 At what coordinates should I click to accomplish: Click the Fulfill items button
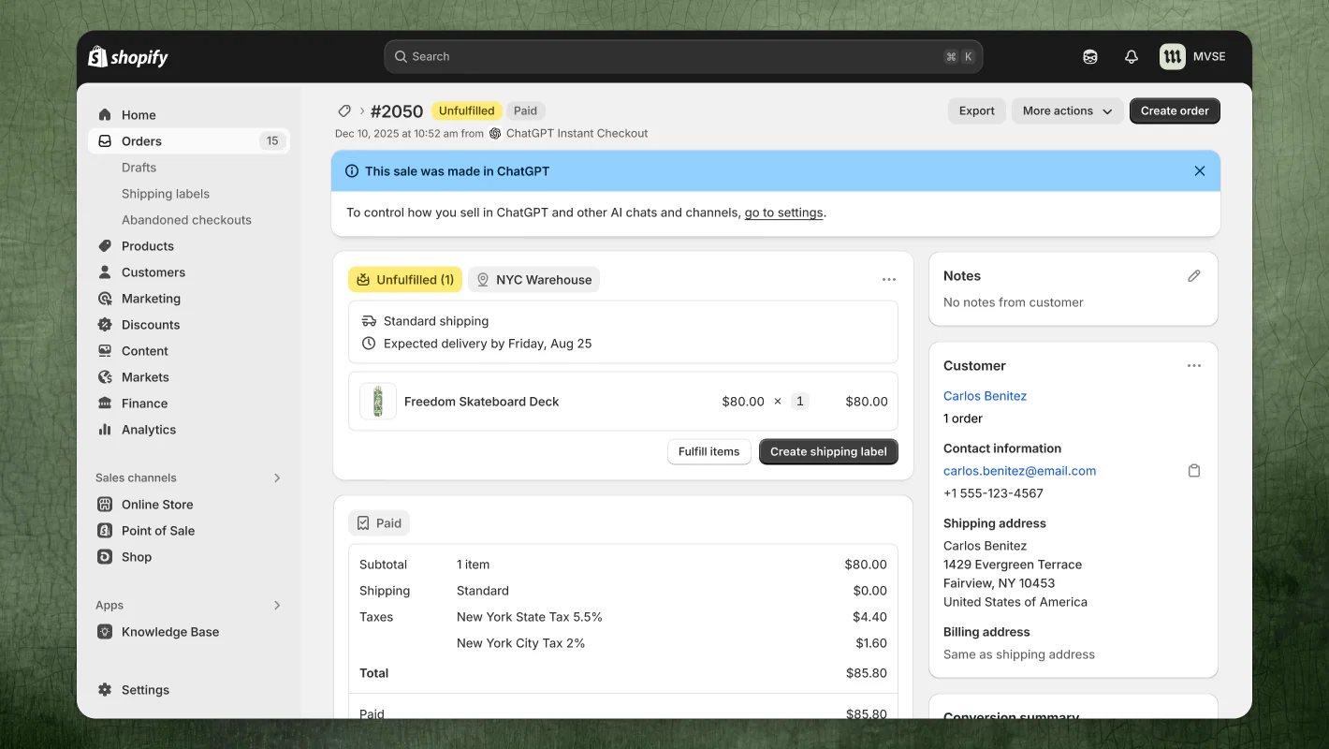[x=708, y=451]
